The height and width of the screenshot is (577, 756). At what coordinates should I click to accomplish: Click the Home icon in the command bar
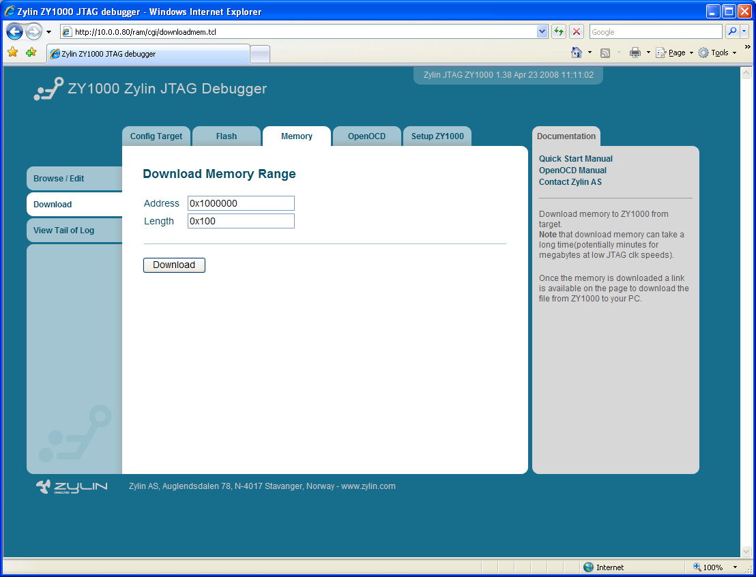tap(576, 53)
